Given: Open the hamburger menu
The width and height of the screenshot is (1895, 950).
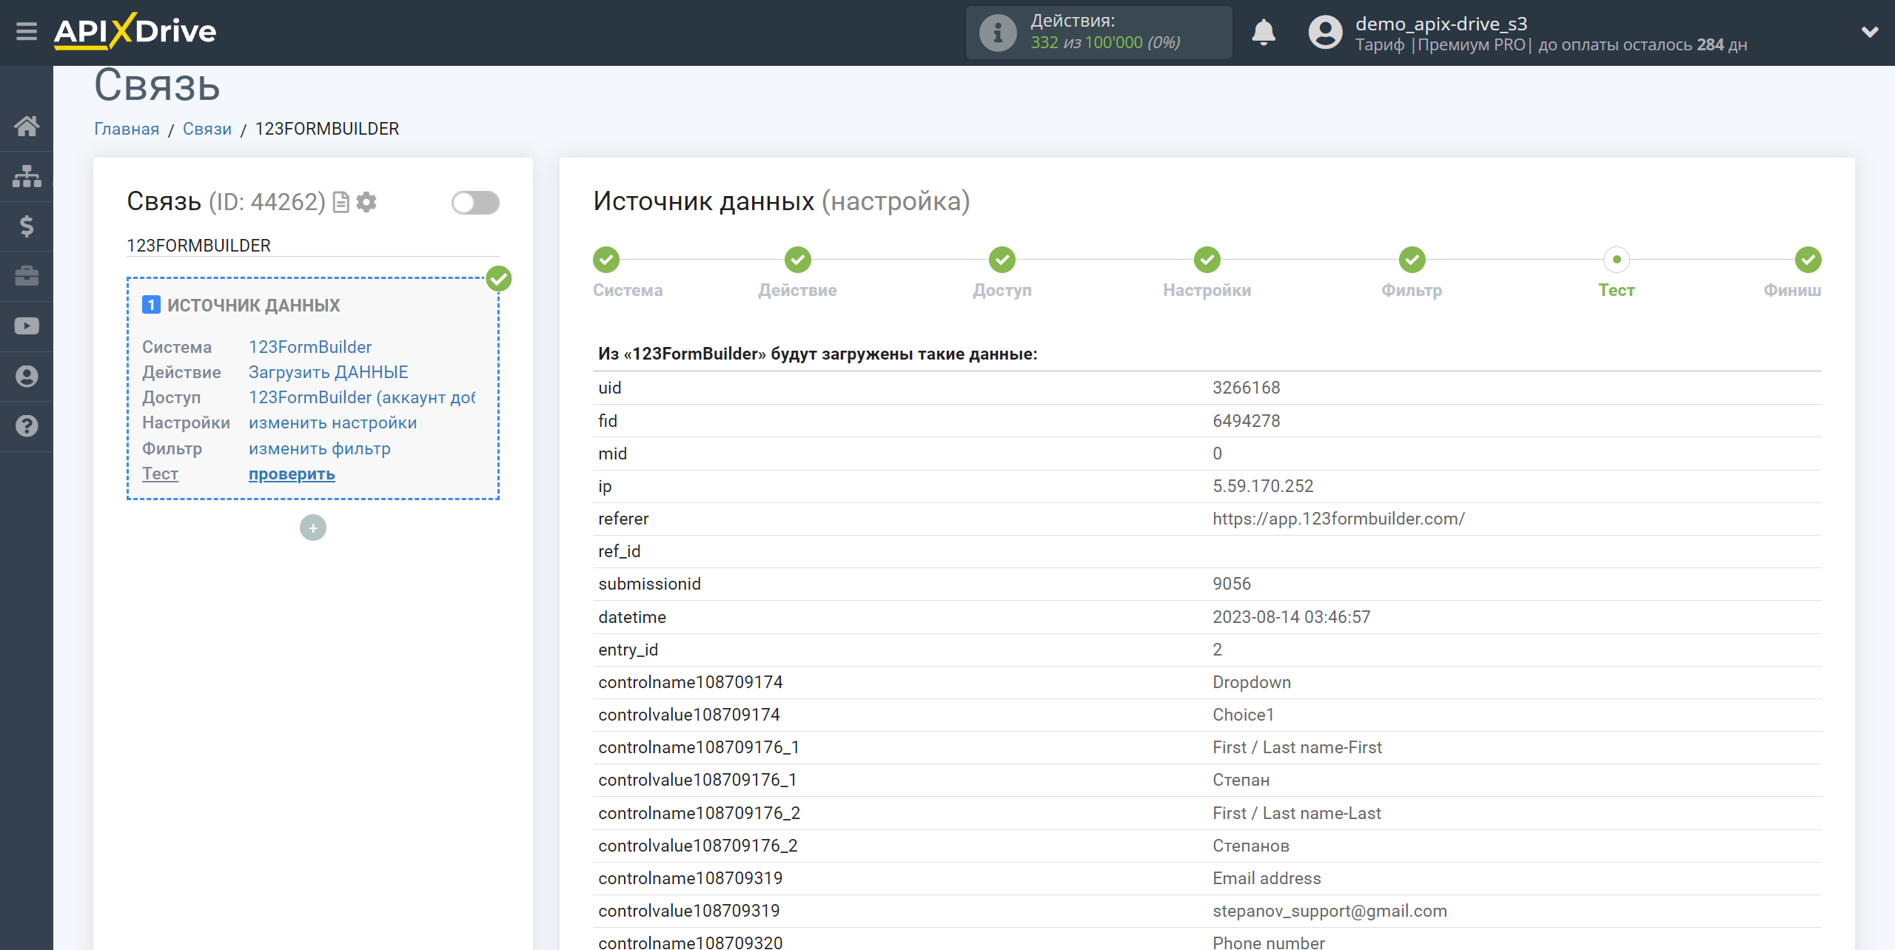Looking at the screenshot, I should coord(27,32).
